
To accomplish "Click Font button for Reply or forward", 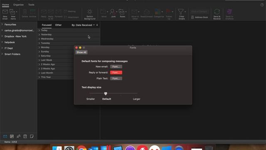I will click(x=116, y=72).
